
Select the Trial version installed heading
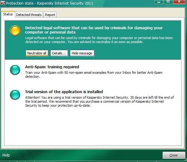pos(64,92)
